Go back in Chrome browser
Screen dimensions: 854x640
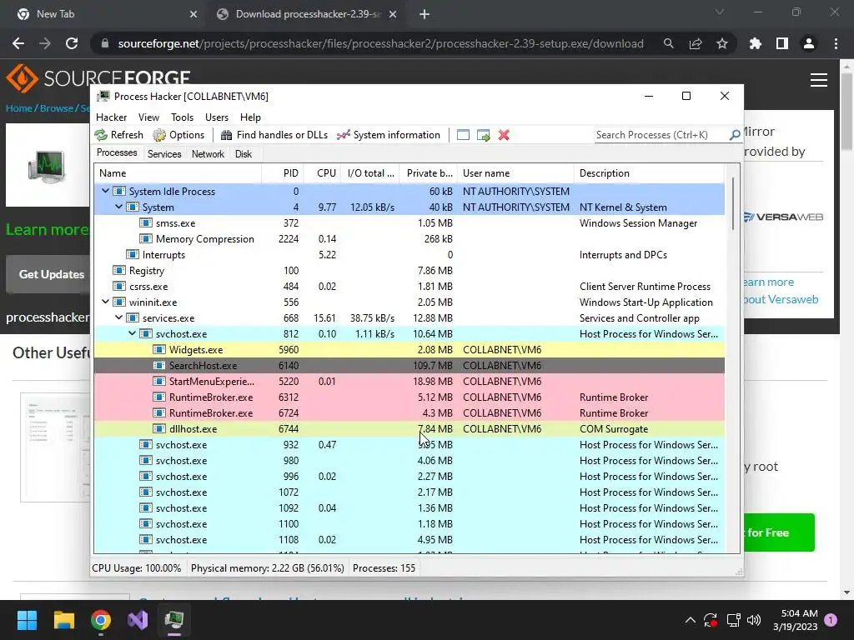pyautogui.click(x=18, y=43)
